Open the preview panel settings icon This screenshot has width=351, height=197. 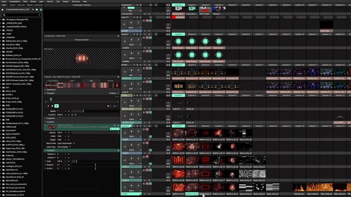(x=118, y=77)
